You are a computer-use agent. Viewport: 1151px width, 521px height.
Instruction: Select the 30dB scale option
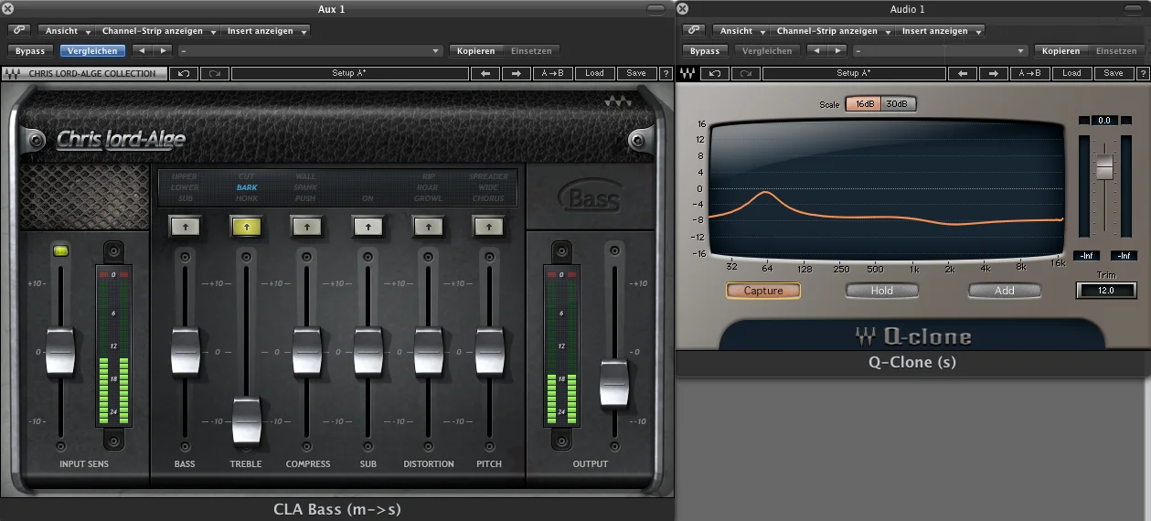(x=898, y=104)
